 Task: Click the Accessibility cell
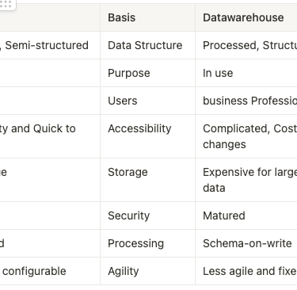coord(147,136)
